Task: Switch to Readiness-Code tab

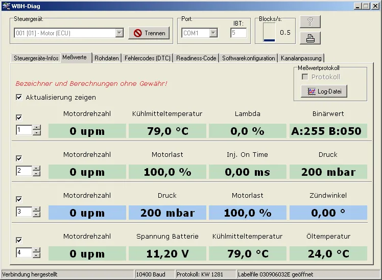Action: 196,58
